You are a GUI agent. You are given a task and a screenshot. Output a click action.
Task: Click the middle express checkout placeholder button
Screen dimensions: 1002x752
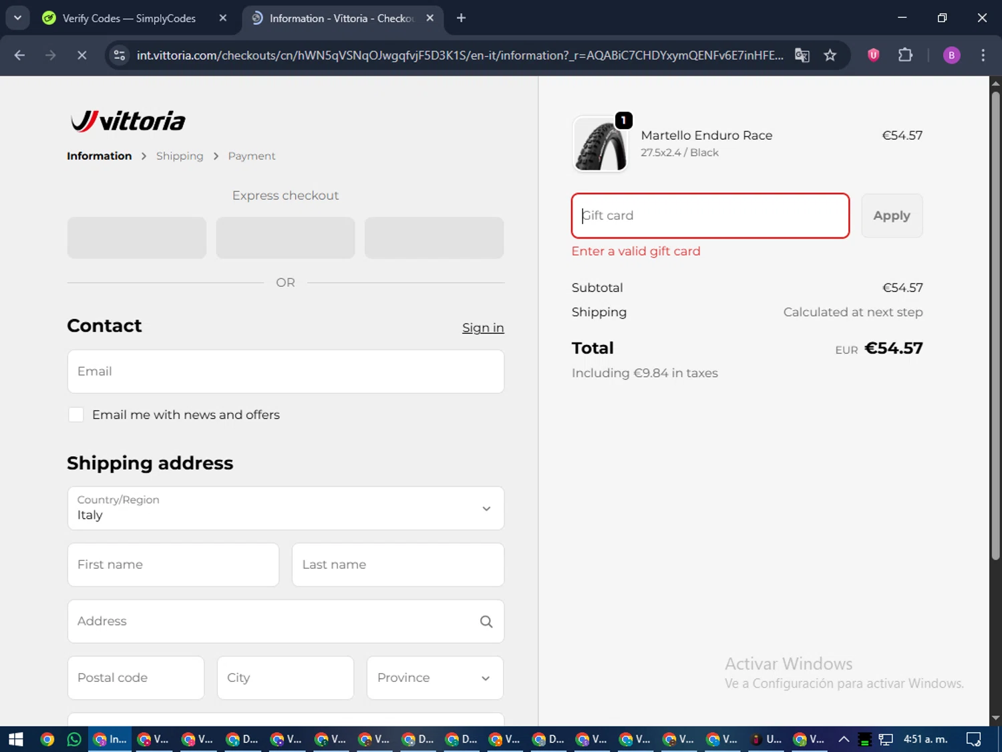pyautogui.click(x=285, y=238)
